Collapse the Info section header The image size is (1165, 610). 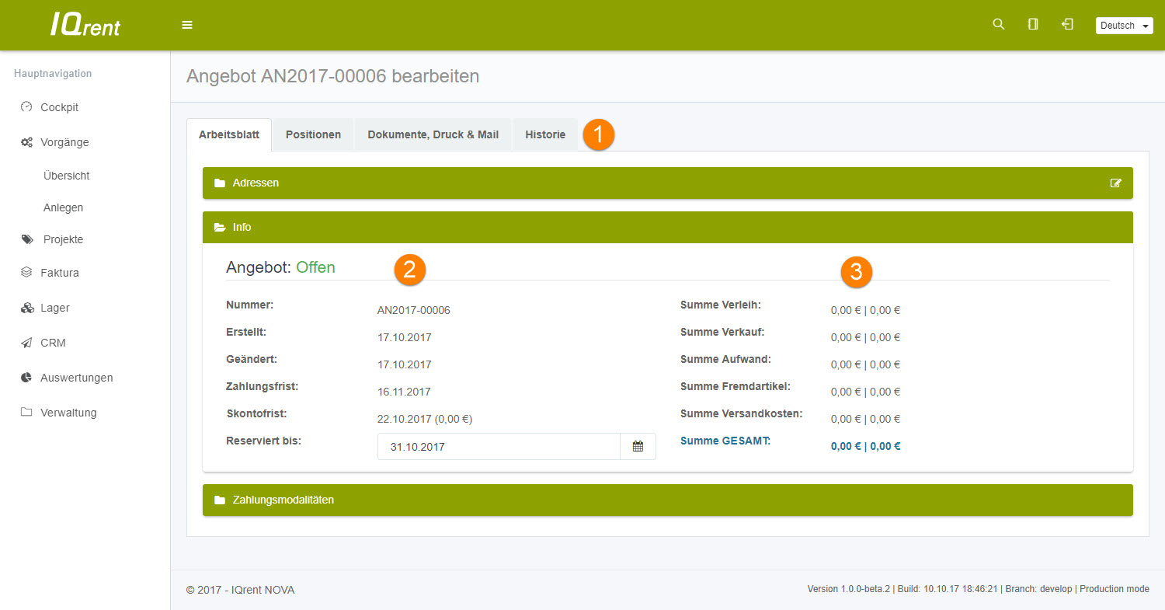(242, 227)
